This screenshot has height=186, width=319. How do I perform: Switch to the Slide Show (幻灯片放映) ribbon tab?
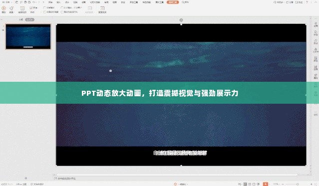[x=95, y=2]
